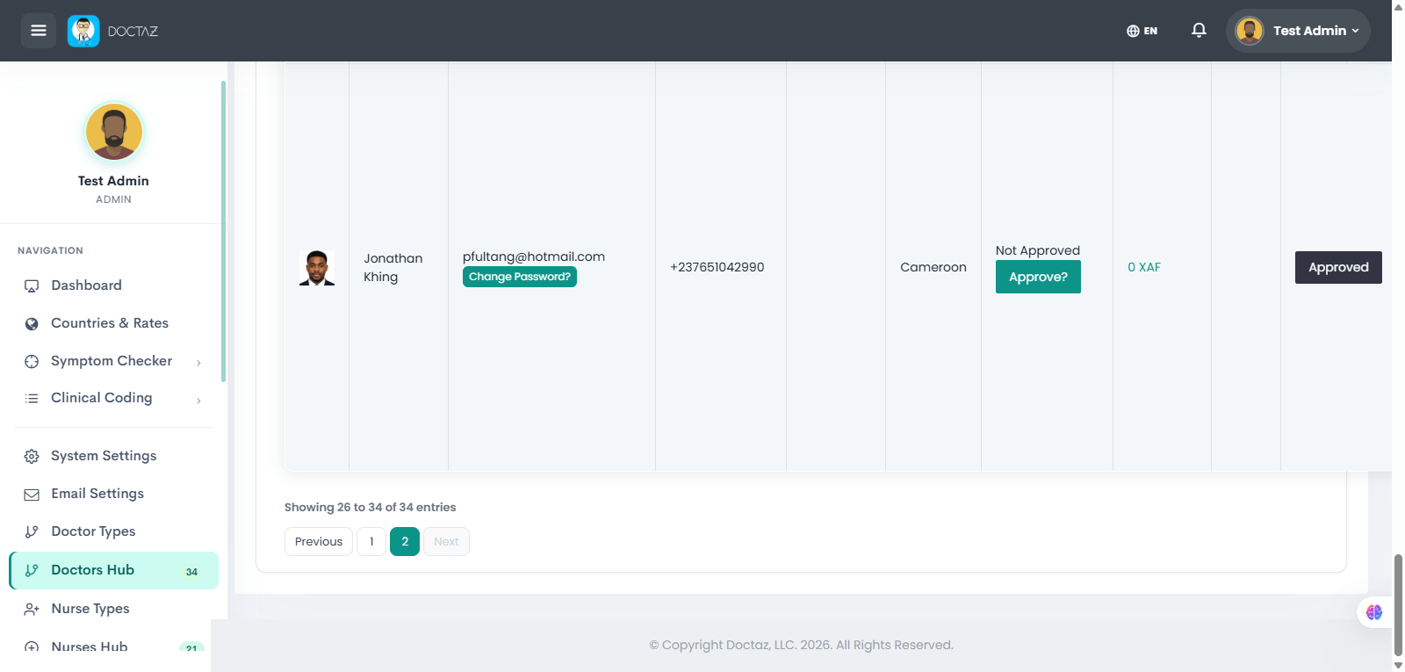Image resolution: width=1405 pixels, height=672 pixels.
Task: Click the AI brain widget icon
Action: click(1374, 612)
